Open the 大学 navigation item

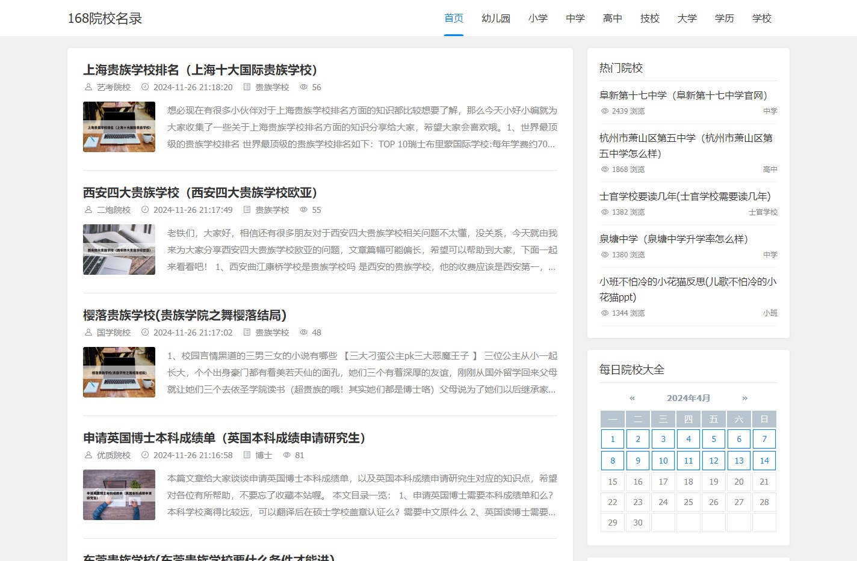(687, 18)
